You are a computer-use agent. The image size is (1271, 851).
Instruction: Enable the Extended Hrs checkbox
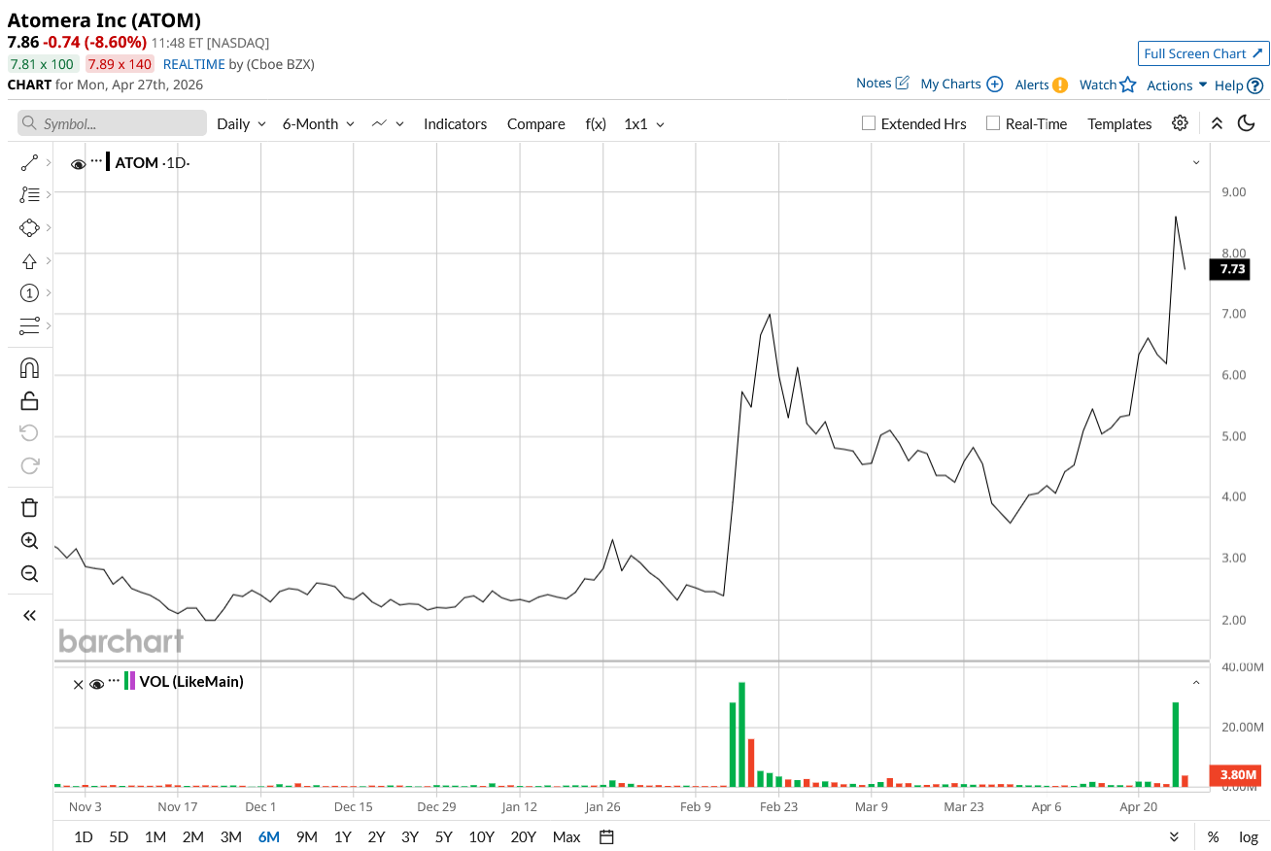869,123
